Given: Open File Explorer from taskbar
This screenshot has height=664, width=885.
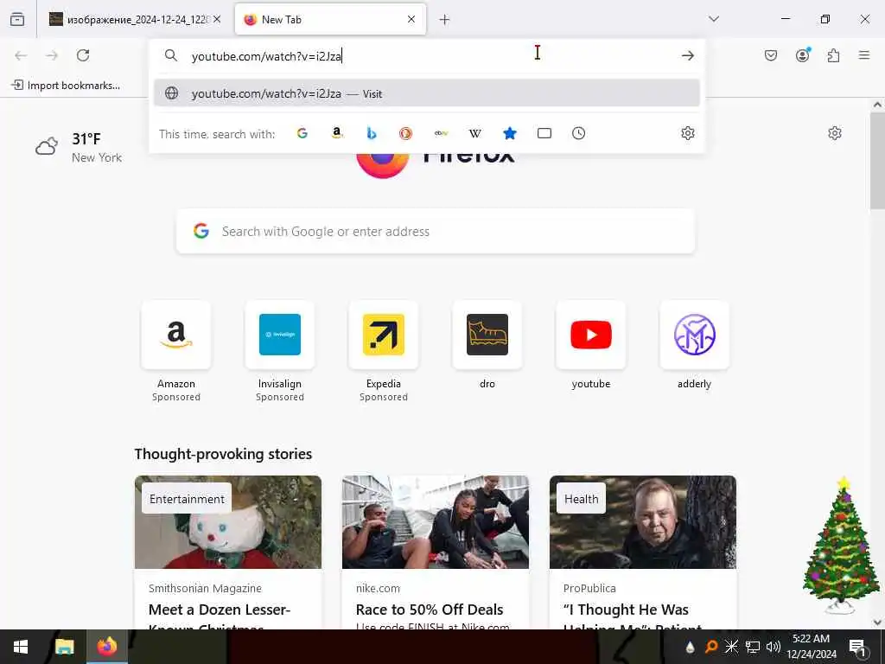Looking at the screenshot, I should [x=64, y=647].
